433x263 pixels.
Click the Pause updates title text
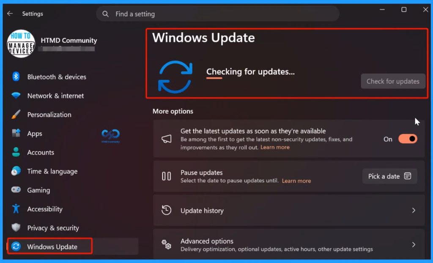point(202,173)
